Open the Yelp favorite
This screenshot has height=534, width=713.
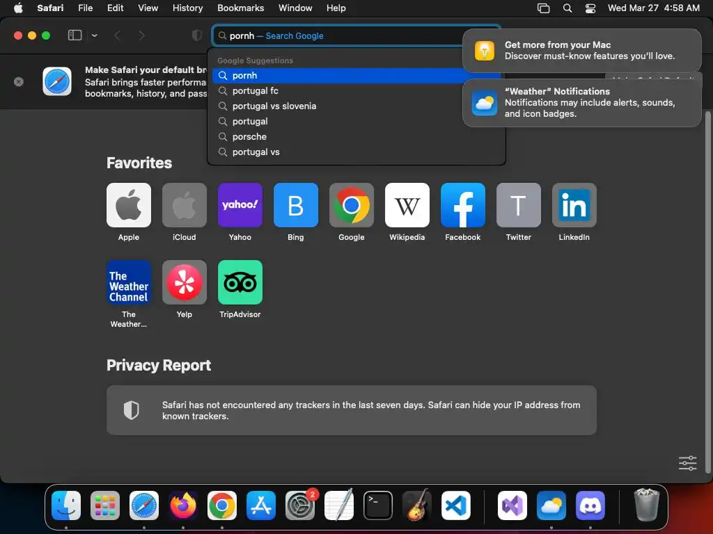coord(184,282)
